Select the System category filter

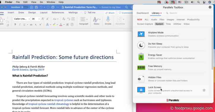pos(159,24)
